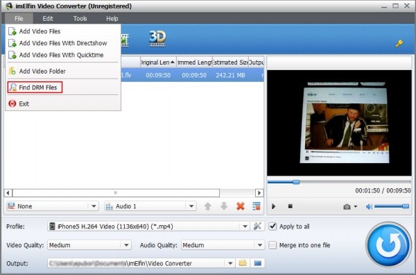
Task: Mute audio with speaker icon
Action: [x=369, y=207]
